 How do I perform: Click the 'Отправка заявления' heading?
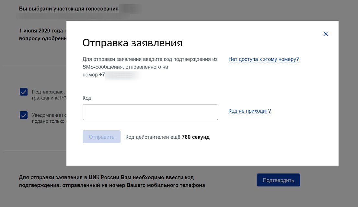pyautogui.click(x=133, y=43)
